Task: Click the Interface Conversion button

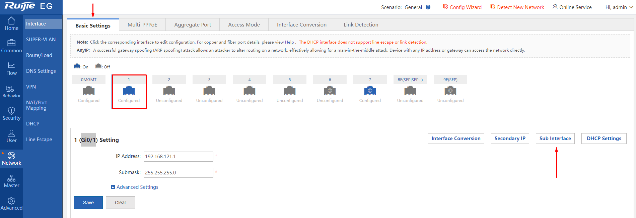Action: [456, 139]
